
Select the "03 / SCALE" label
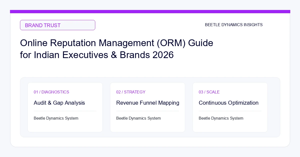[x=209, y=92]
